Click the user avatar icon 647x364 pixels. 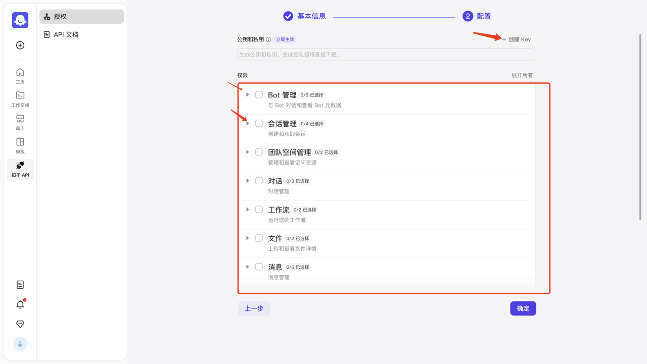[x=20, y=344]
